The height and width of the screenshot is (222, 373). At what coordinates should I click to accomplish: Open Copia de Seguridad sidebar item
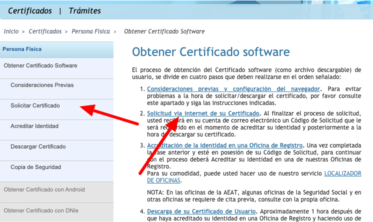56,171
